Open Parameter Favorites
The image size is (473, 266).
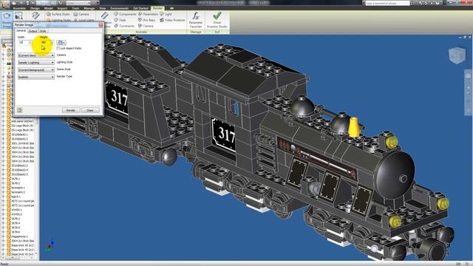coord(196,20)
